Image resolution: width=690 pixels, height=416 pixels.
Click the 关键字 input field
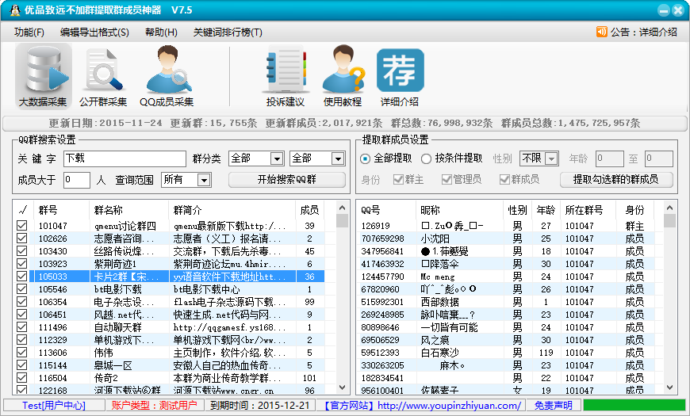pyautogui.click(x=125, y=158)
